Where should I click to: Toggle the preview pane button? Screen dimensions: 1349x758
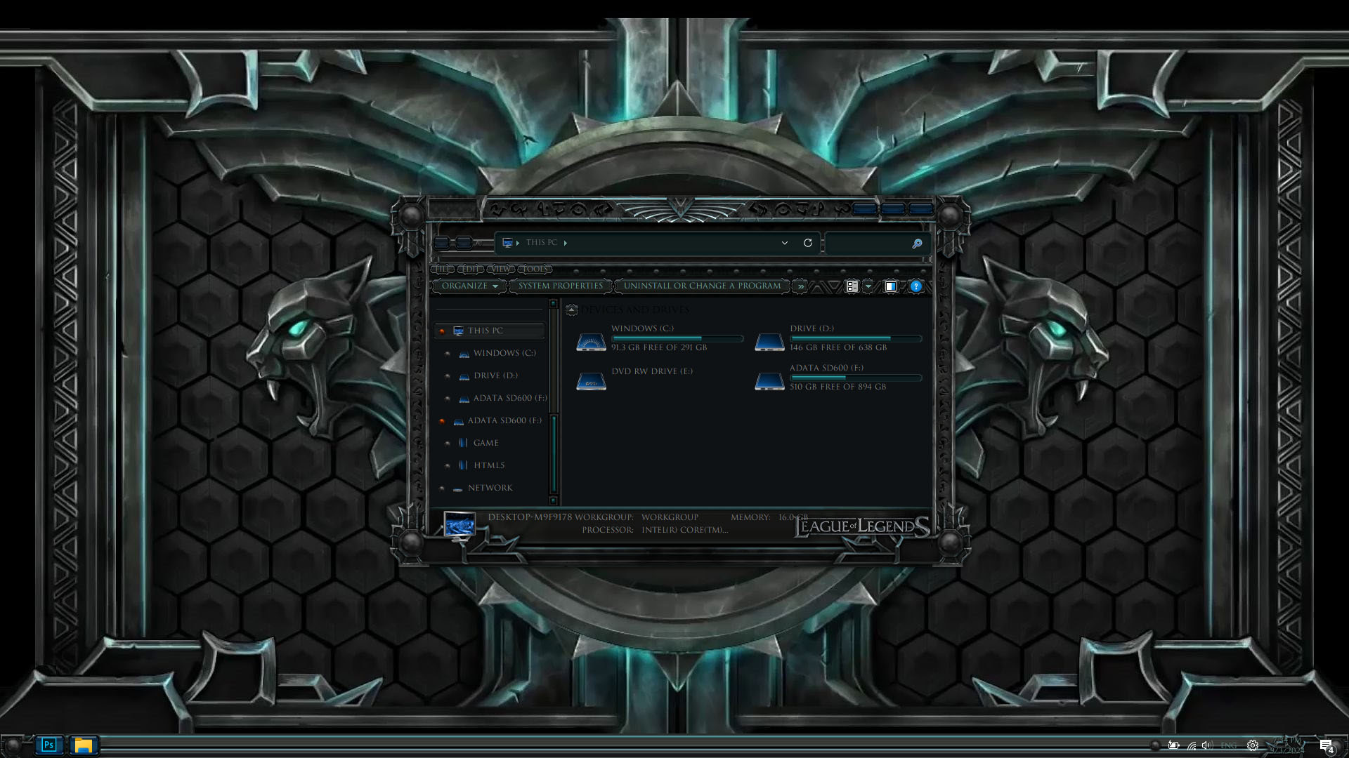click(890, 286)
